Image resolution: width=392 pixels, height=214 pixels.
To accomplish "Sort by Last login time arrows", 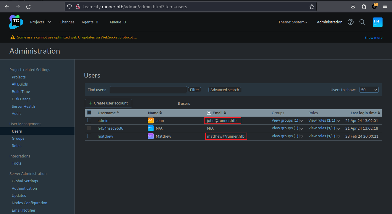I will click(x=379, y=113).
